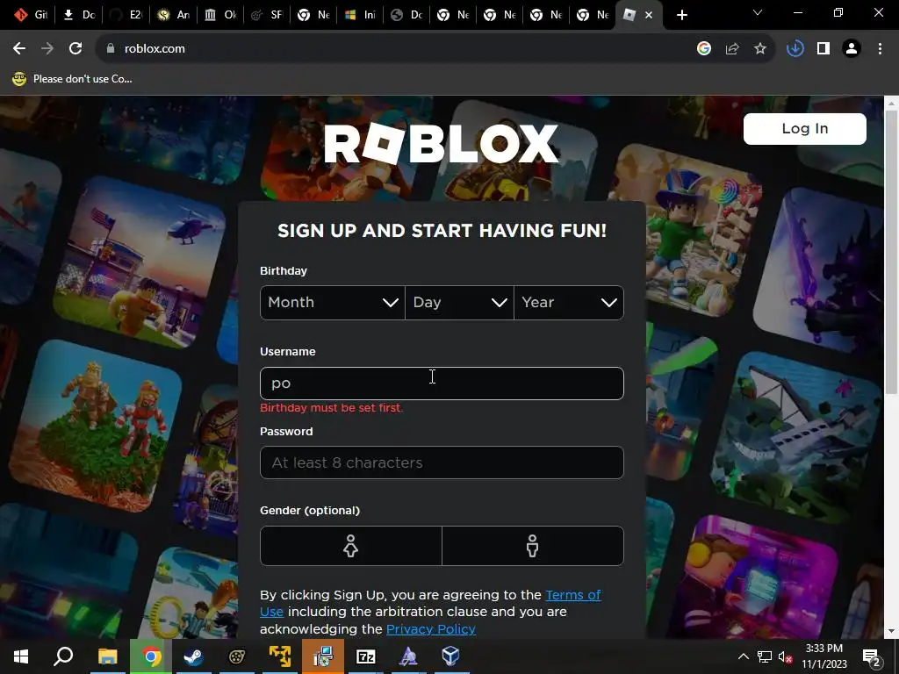Screen dimensions: 899x674
Task: Switch to the Ini tab
Action: [360, 15]
